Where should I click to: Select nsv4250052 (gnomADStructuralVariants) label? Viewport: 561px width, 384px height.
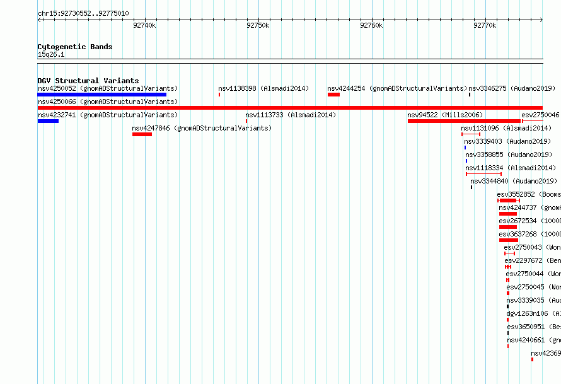[108, 88]
